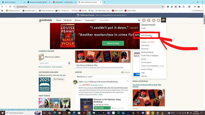Open the Goodreads friends icon in header
Viewport: 205px width, 115px height.
[159, 20]
